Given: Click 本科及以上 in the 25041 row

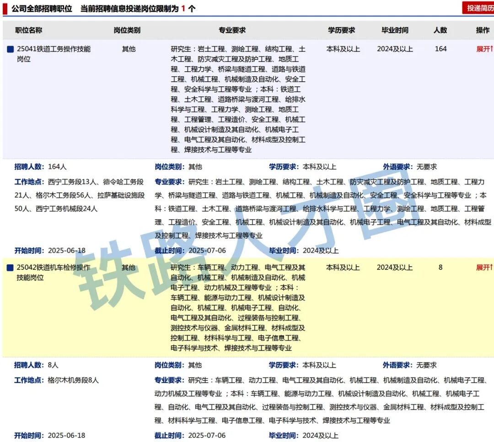Looking at the screenshot, I should coord(343,49).
